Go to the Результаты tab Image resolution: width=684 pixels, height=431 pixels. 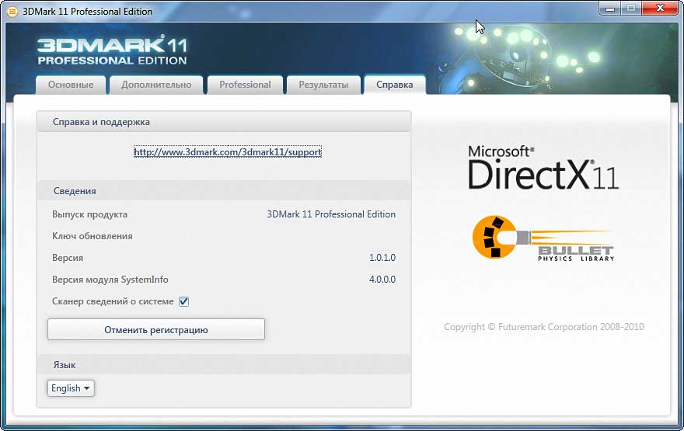323,85
